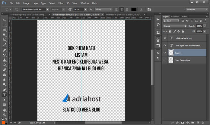Toggle filter for type layers
Viewport: 210px width, 125px height.
pyautogui.click(x=192, y=21)
